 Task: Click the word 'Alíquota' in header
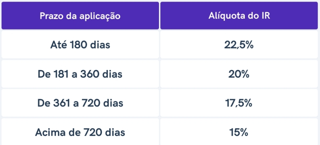[226, 15]
